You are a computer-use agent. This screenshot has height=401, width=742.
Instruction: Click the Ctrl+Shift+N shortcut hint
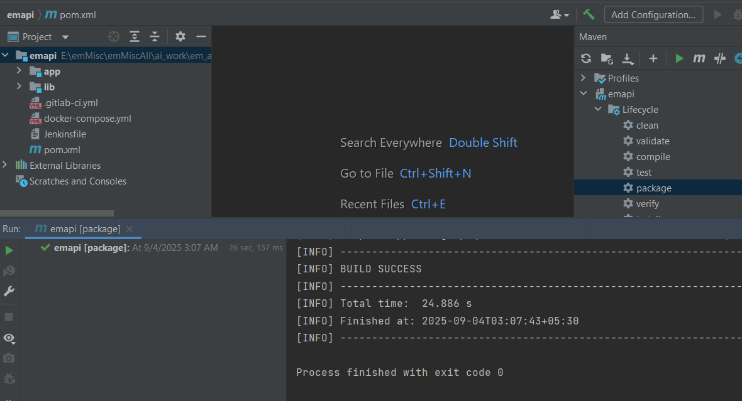(435, 173)
